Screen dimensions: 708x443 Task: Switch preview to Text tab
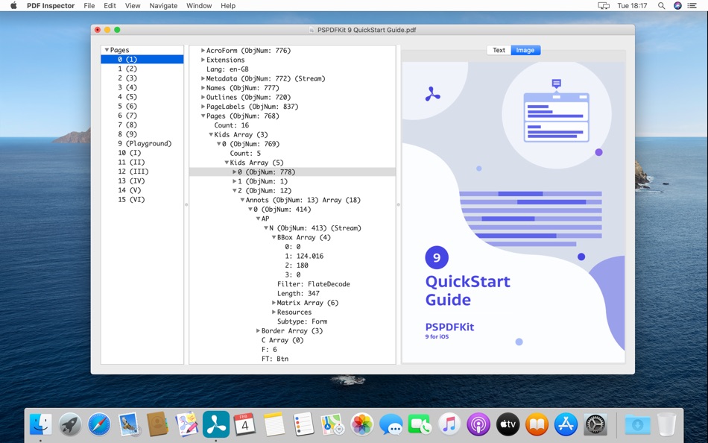[499, 50]
